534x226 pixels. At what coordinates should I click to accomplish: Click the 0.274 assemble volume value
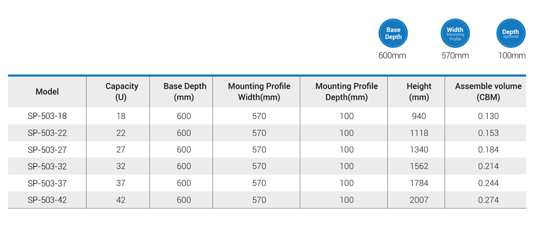point(488,200)
